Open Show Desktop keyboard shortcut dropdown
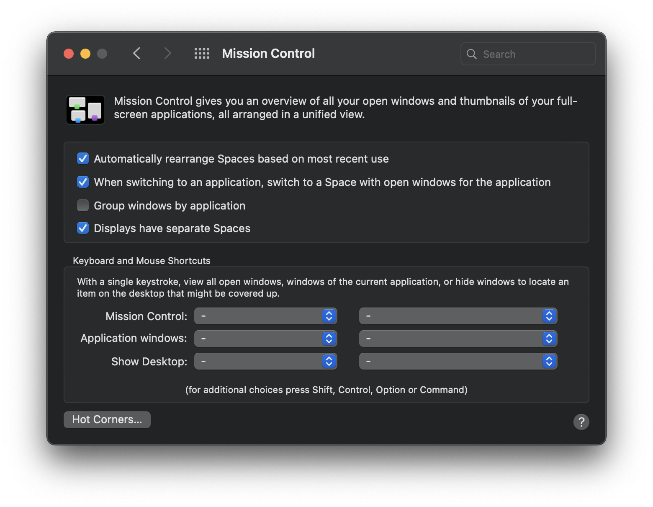The image size is (653, 507). pyautogui.click(x=266, y=361)
